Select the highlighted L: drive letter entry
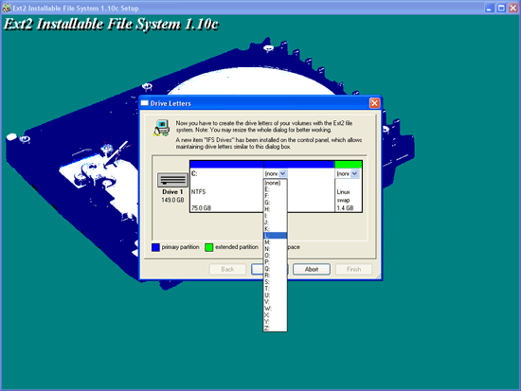The width and height of the screenshot is (521, 391). point(275,235)
